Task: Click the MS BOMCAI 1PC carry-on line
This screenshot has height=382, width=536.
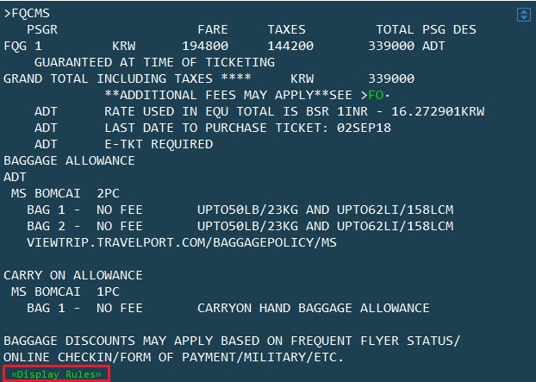Action: point(65,291)
